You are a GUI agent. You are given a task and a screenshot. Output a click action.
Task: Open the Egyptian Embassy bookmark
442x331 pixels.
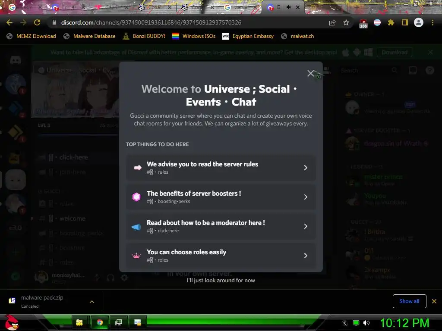click(248, 36)
